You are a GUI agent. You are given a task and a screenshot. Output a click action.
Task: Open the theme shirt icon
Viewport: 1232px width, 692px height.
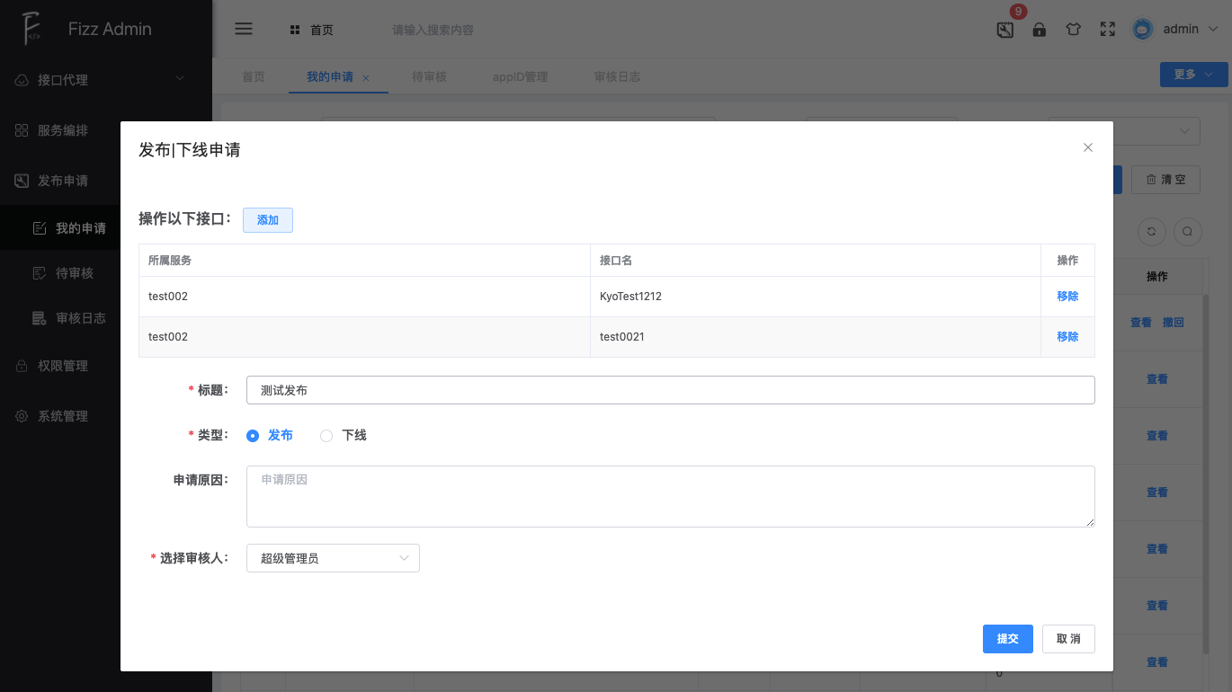coord(1073,30)
